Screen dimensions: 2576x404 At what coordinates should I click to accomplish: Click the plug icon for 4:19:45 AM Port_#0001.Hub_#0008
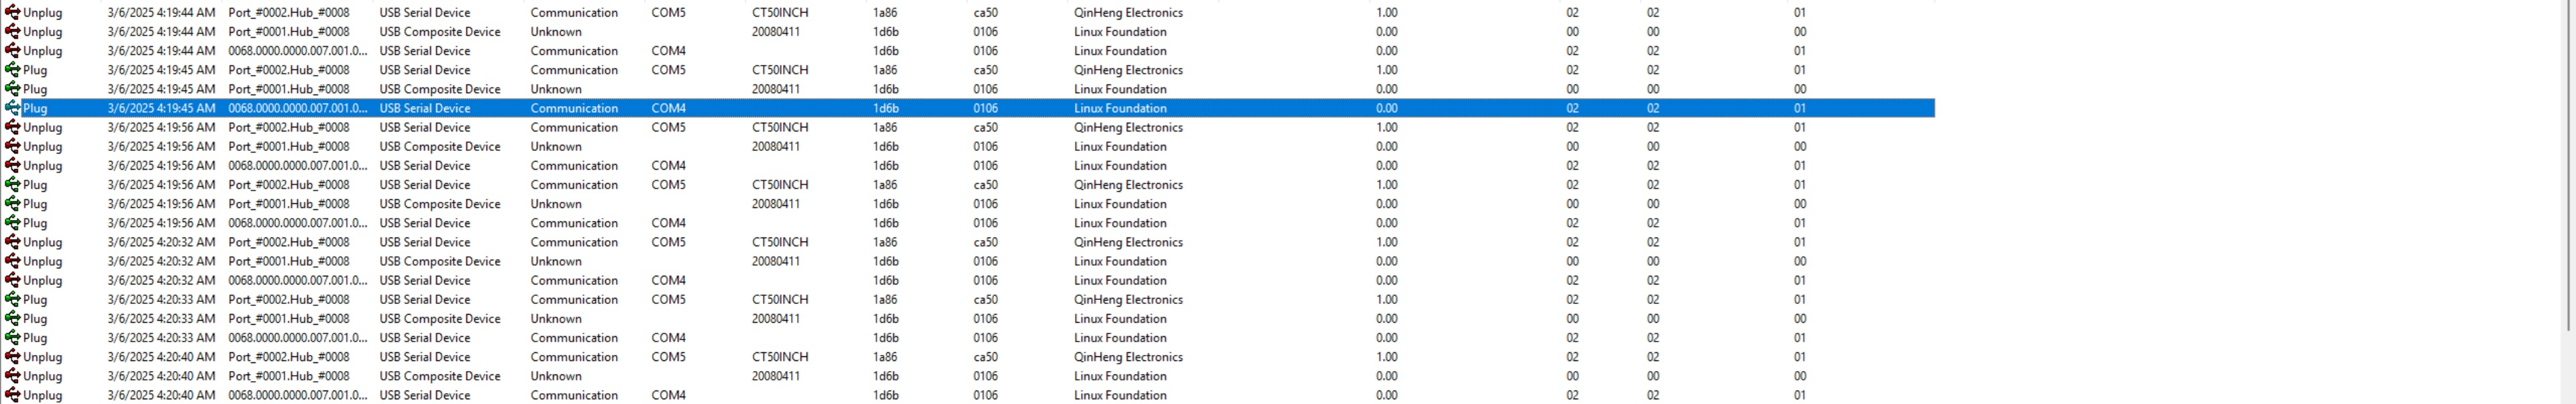tap(12, 89)
